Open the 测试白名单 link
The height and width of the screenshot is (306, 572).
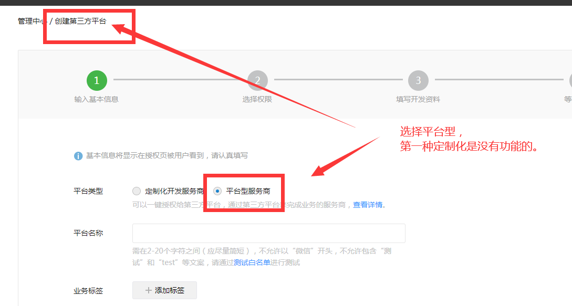pyautogui.click(x=252, y=262)
